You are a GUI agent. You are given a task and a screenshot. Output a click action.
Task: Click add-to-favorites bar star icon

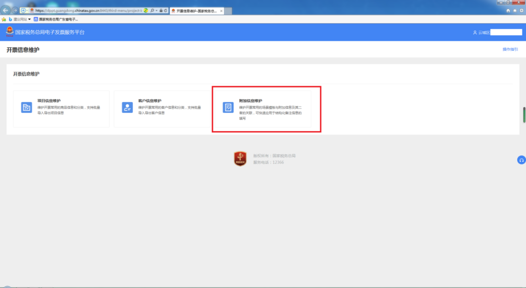tap(4, 19)
